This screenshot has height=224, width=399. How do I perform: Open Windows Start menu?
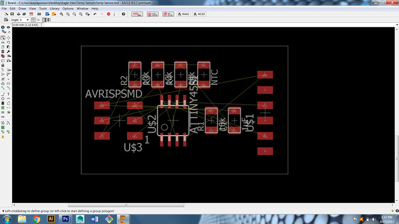click(7, 218)
